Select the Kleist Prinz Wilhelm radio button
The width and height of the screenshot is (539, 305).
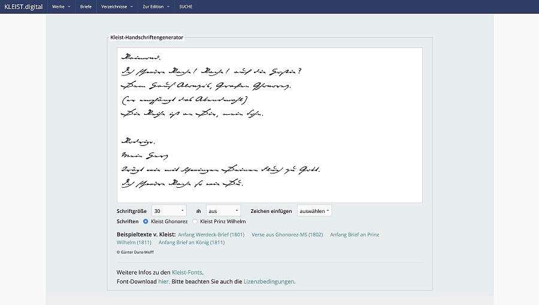tap(195, 221)
